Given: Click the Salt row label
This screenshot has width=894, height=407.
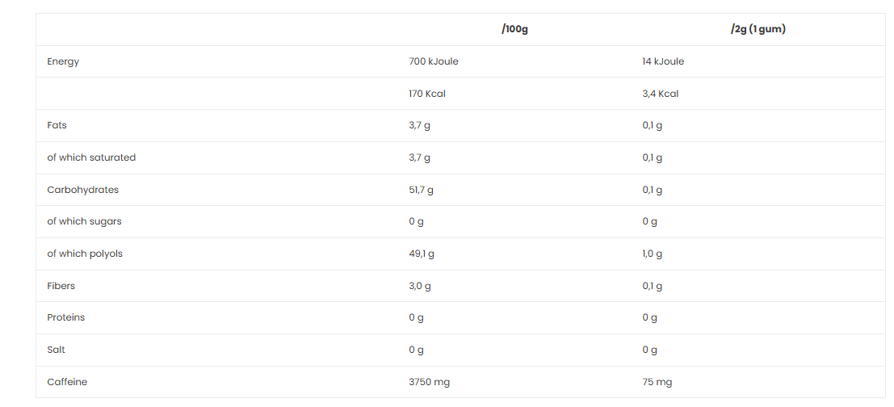Looking at the screenshot, I should pos(56,350).
